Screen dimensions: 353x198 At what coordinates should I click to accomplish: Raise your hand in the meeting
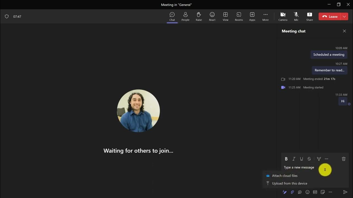(x=199, y=16)
